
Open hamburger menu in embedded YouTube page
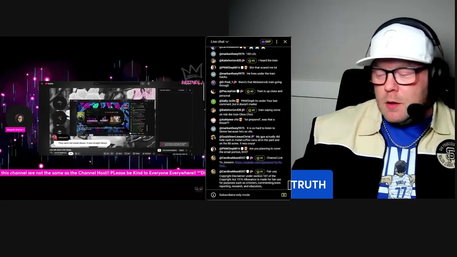(x=42, y=84)
